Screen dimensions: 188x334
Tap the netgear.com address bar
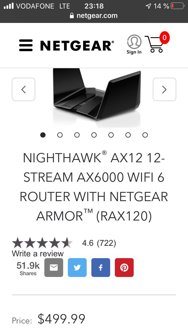pos(94,16)
